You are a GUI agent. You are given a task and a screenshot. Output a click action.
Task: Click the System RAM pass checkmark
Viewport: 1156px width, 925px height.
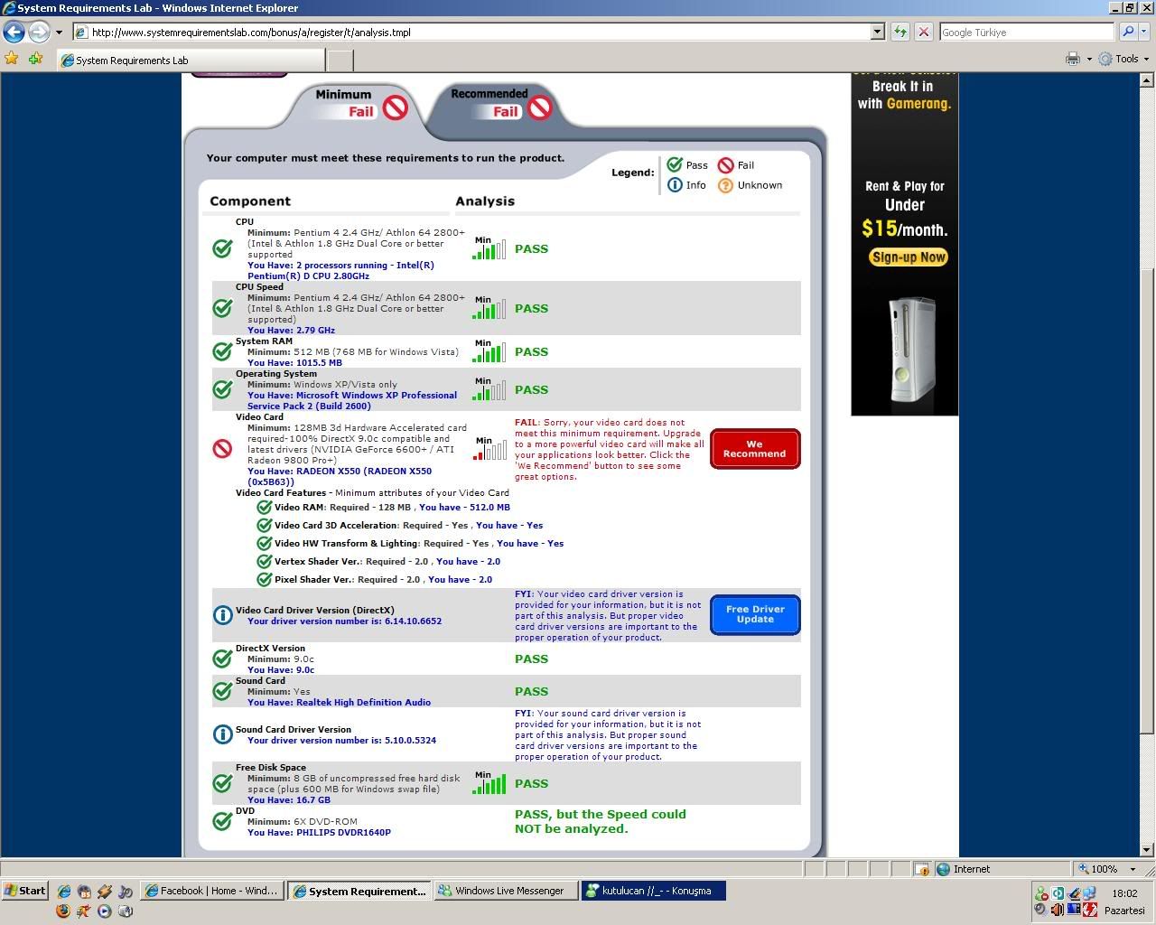click(222, 351)
